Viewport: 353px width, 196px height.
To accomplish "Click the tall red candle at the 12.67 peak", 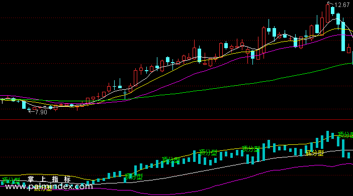I will pyautogui.click(x=327, y=14).
